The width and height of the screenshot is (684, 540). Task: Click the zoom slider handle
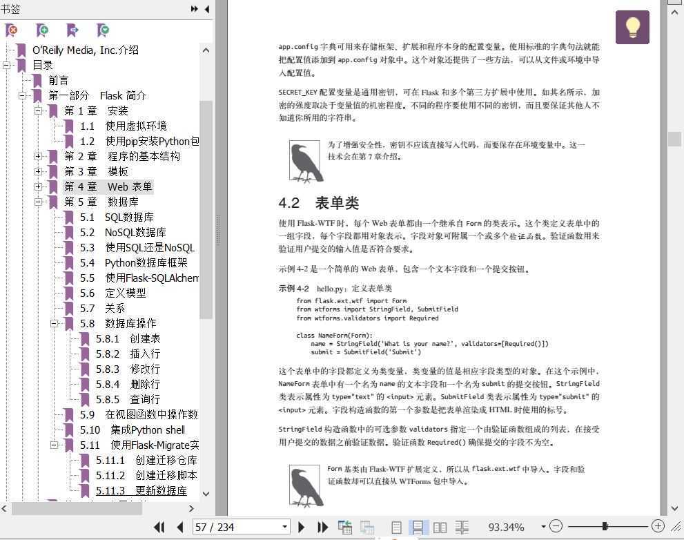[x=605, y=526]
